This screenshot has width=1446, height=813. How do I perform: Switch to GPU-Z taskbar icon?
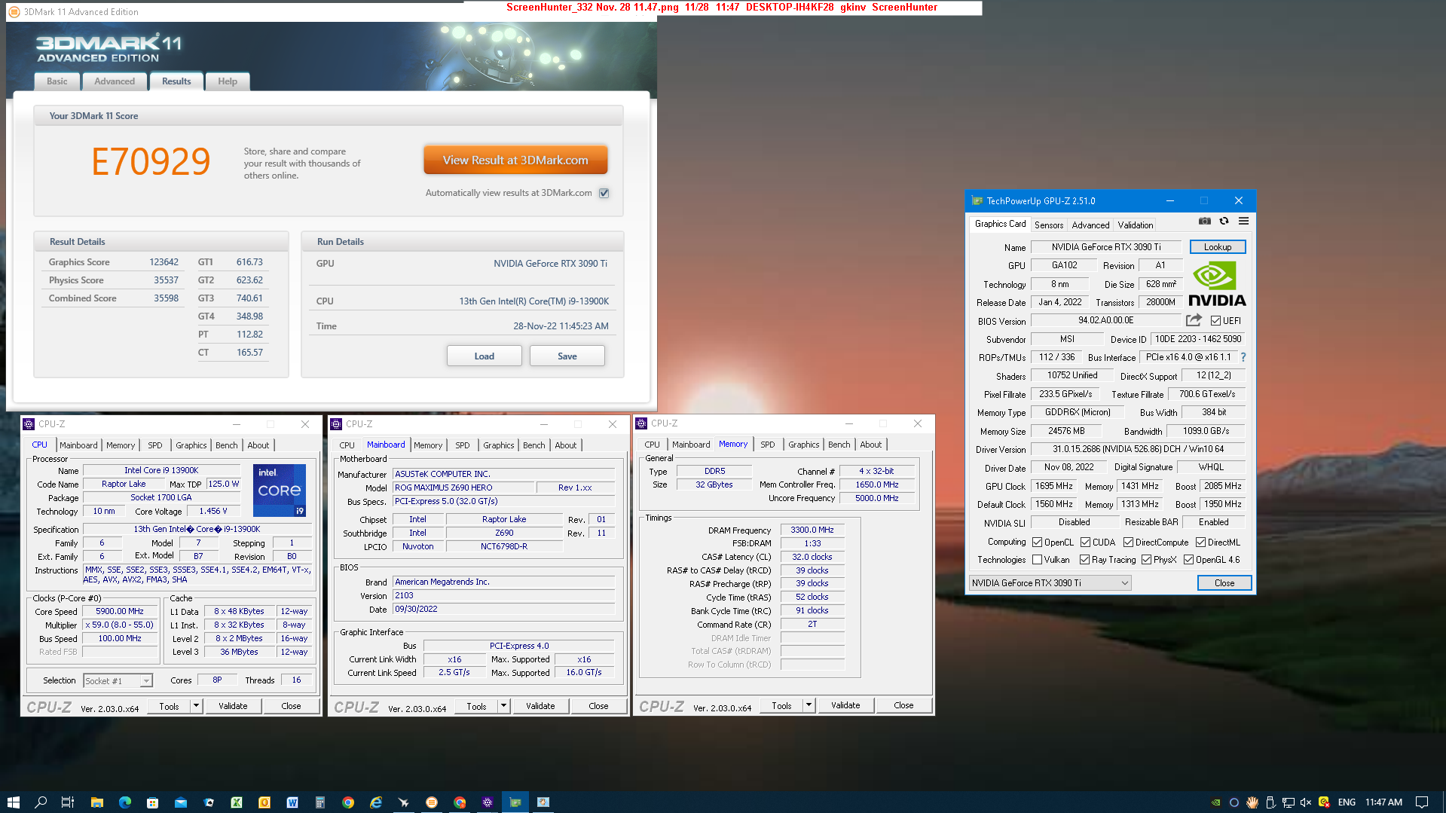point(515,802)
